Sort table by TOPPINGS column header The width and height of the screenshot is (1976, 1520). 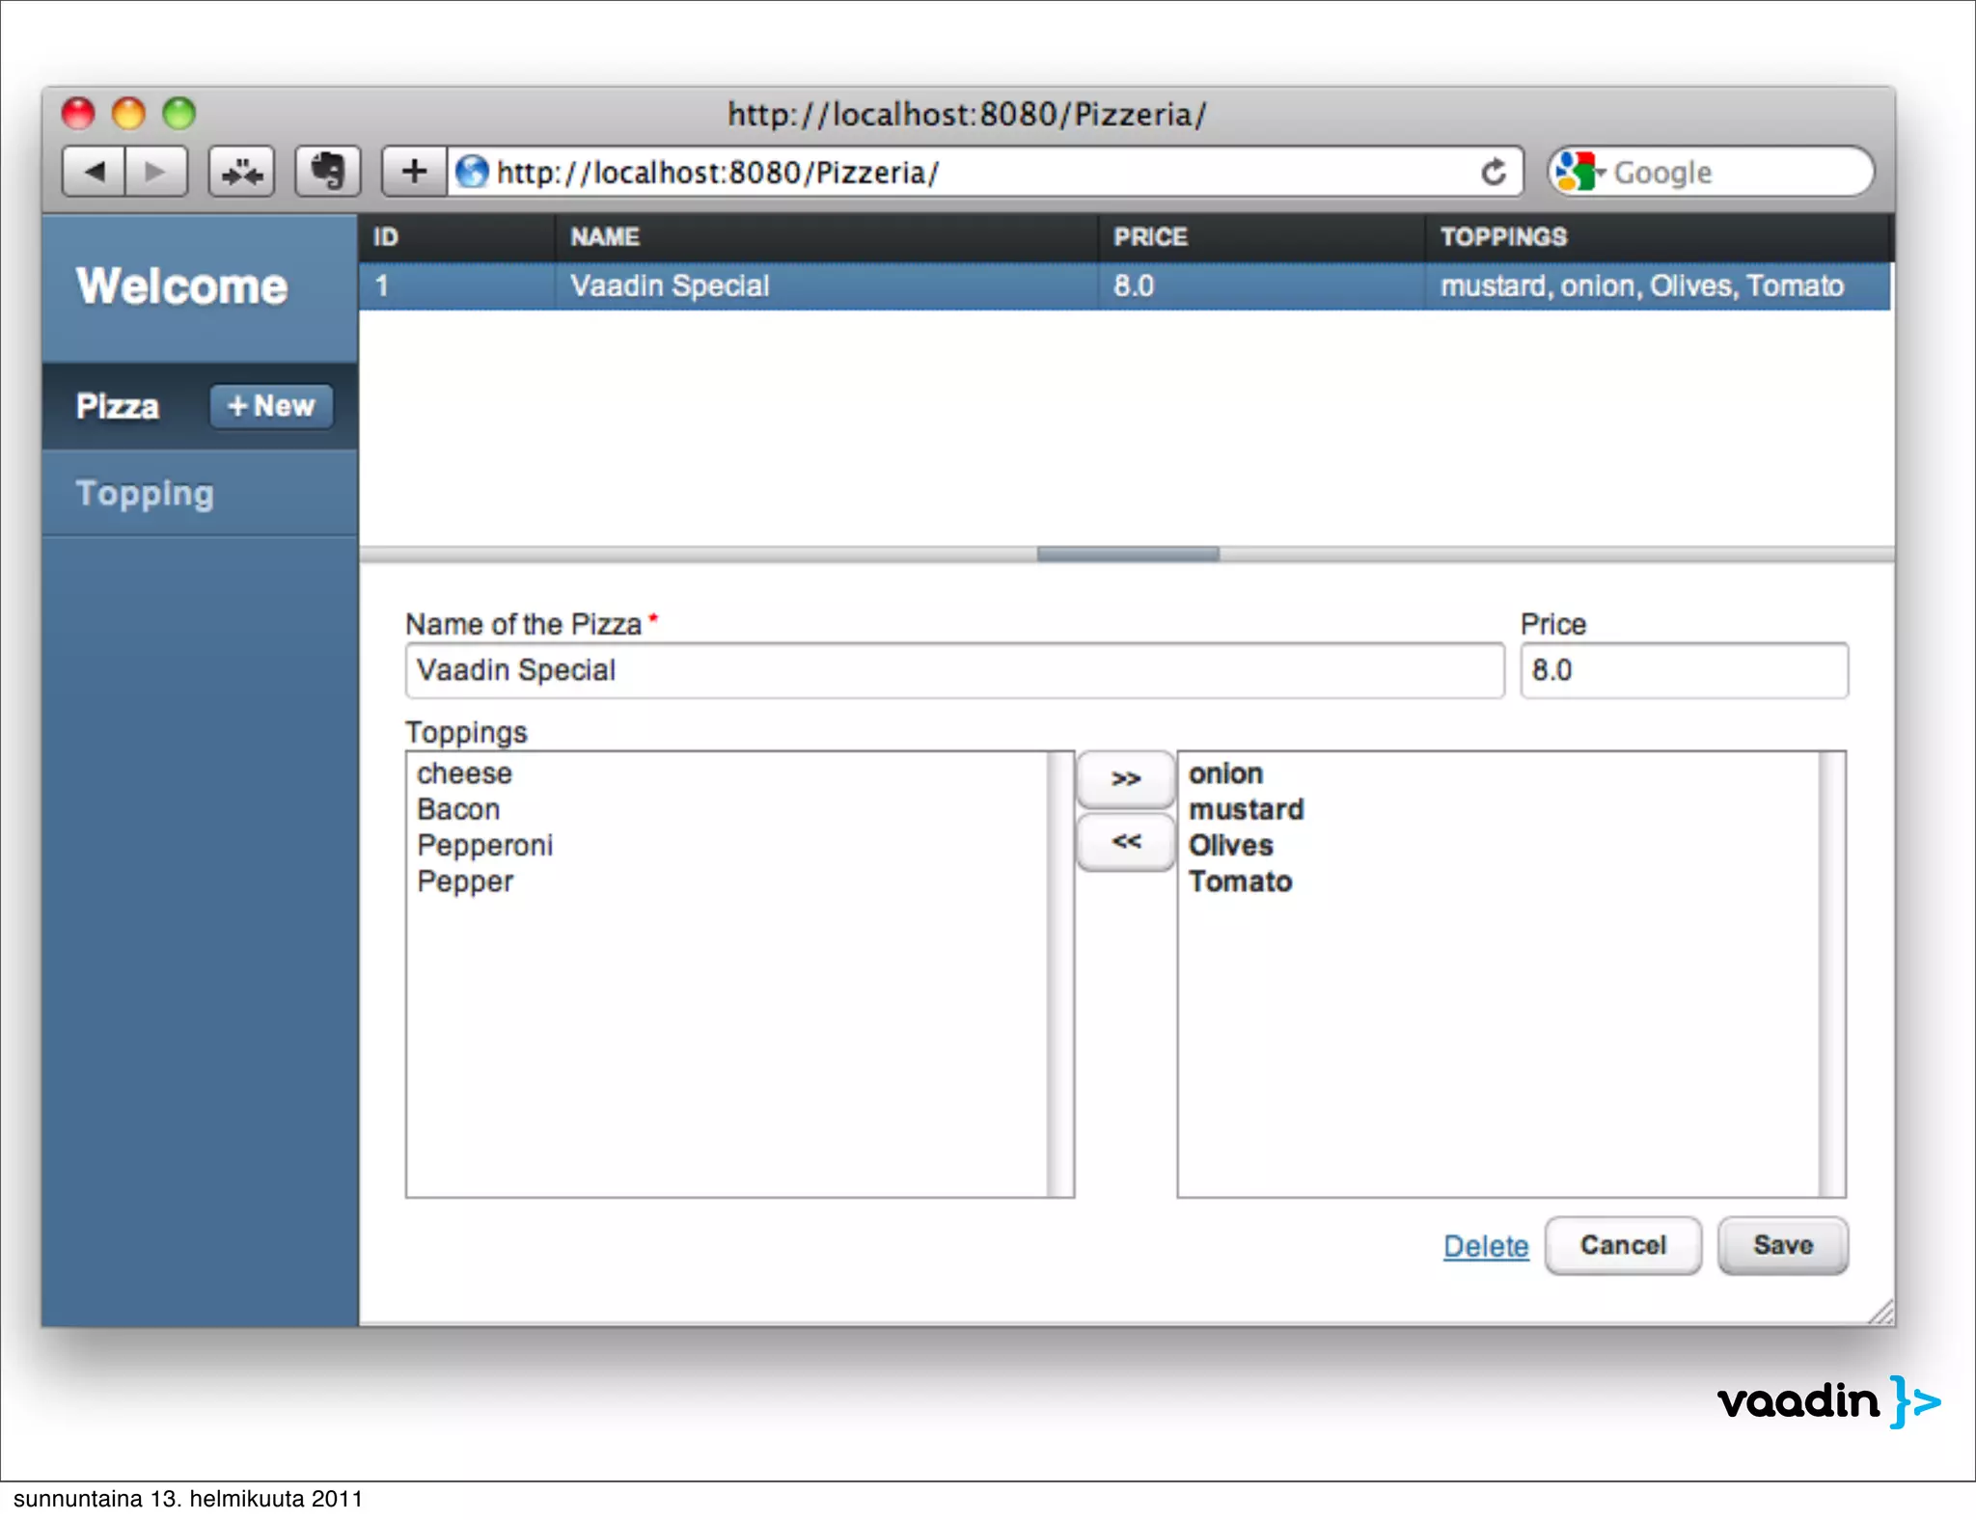tap(1658, 237)
